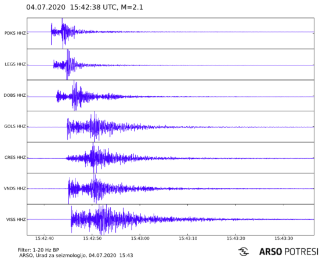Click the PDKS waveform peak amplitude
The width and height of the screenshot is (319, 262).
(63, 33)
